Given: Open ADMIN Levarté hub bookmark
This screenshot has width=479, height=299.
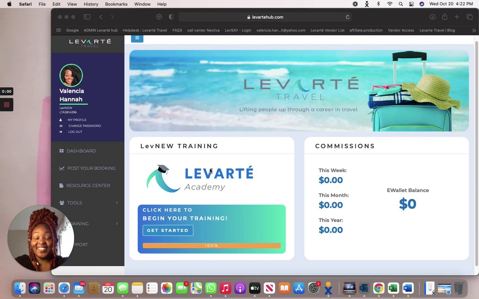Looking at the screenshot, I should (x=101, y=30).
